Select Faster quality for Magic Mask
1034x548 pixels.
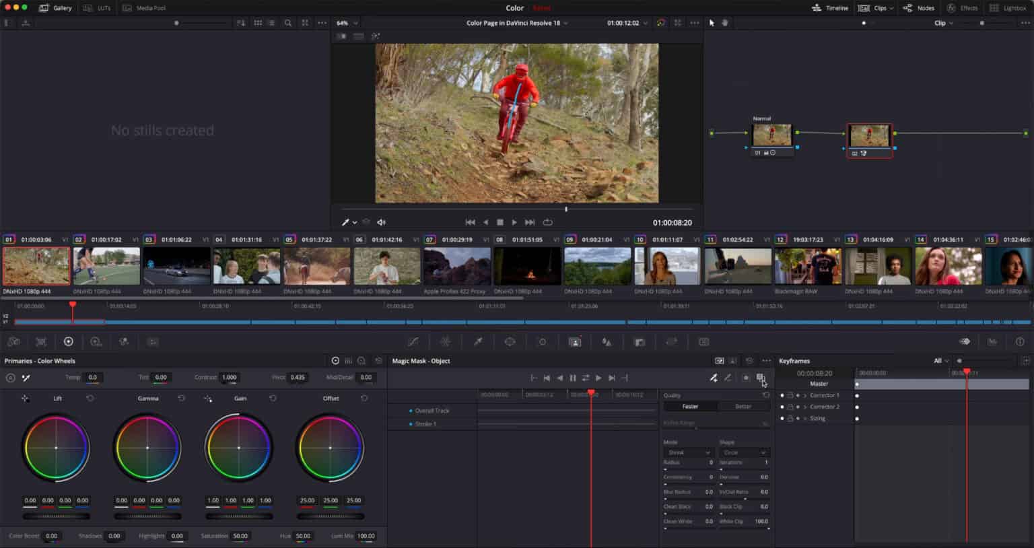point(690,407)
